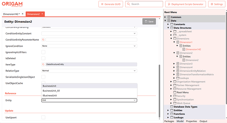The height and width of the screenshot is (123, 227).
Task: Switch to the Properties tab
Action: 191,121
